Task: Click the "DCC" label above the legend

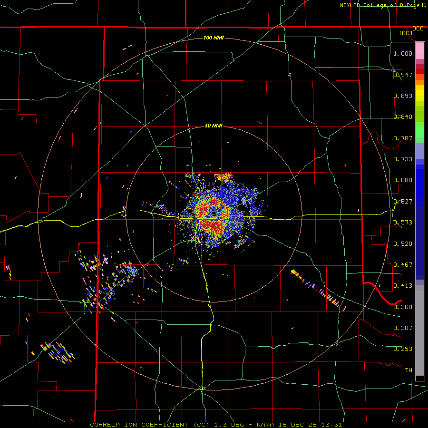Action: point(418,29)
